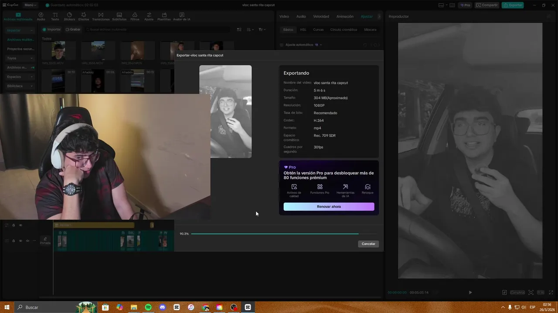Image resolution: width=558 pixels, height=313 pixels.
Task: Open Chrome from the taskbar
Action: [x=205, y=307]
